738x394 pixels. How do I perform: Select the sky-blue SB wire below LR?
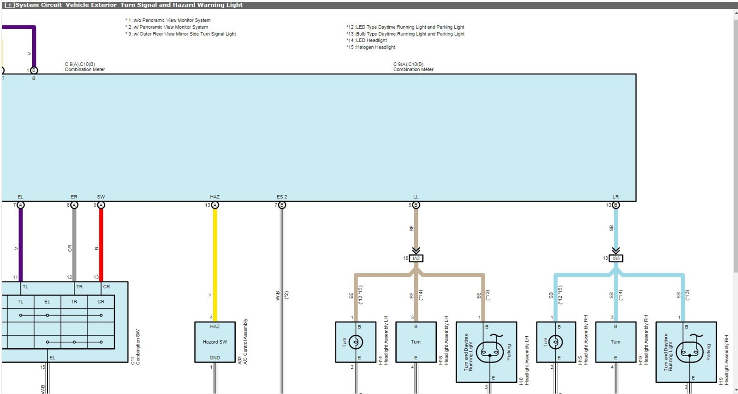616,228
